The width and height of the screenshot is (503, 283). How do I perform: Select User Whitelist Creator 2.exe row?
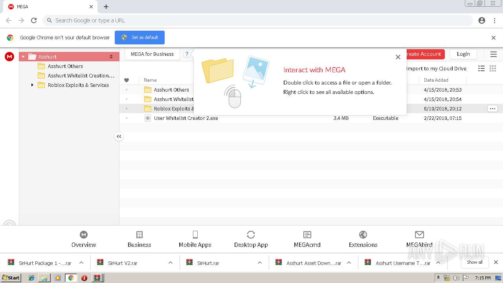point(311,118)
